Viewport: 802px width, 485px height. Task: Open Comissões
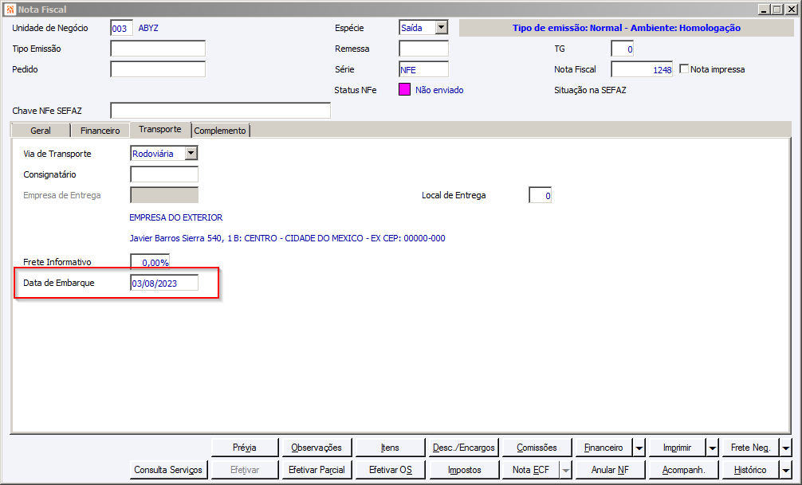click(x=537, y=448)
